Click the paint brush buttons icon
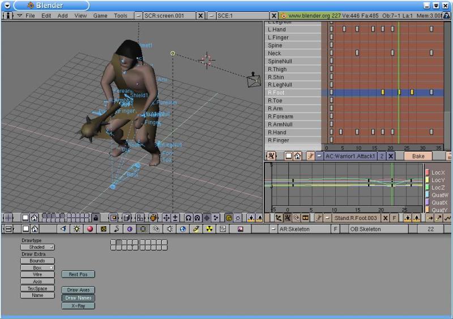The width and height of the screenshot is (453, 319). coord(196,229)
